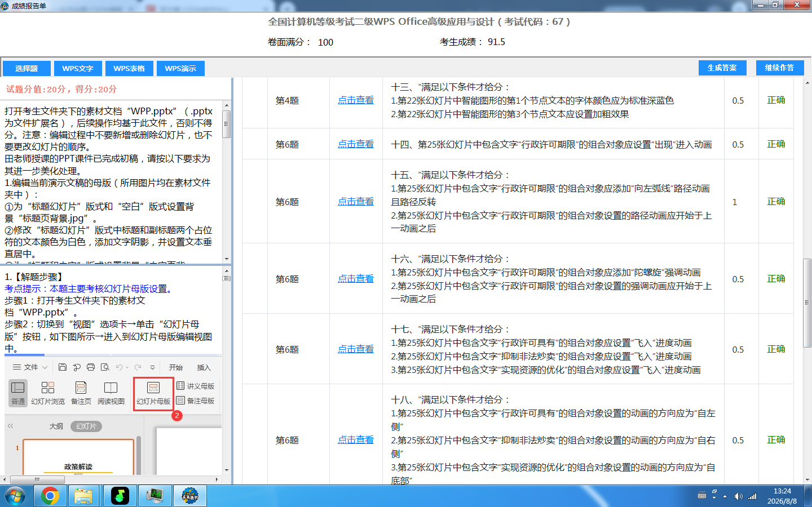This screenshot has height=507, width=812.
Task: Open the Windows Start menu
Action: pyautogui.click(x=15, y=496)
